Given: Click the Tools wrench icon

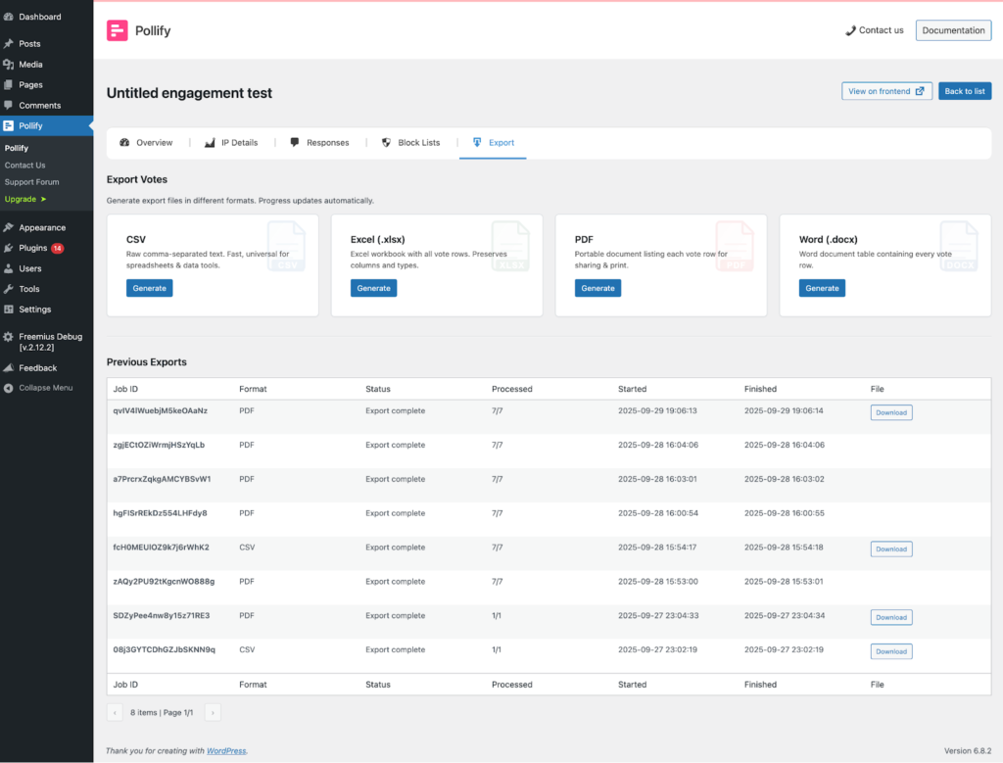Looking at the screenshot, I should point(9,289).
